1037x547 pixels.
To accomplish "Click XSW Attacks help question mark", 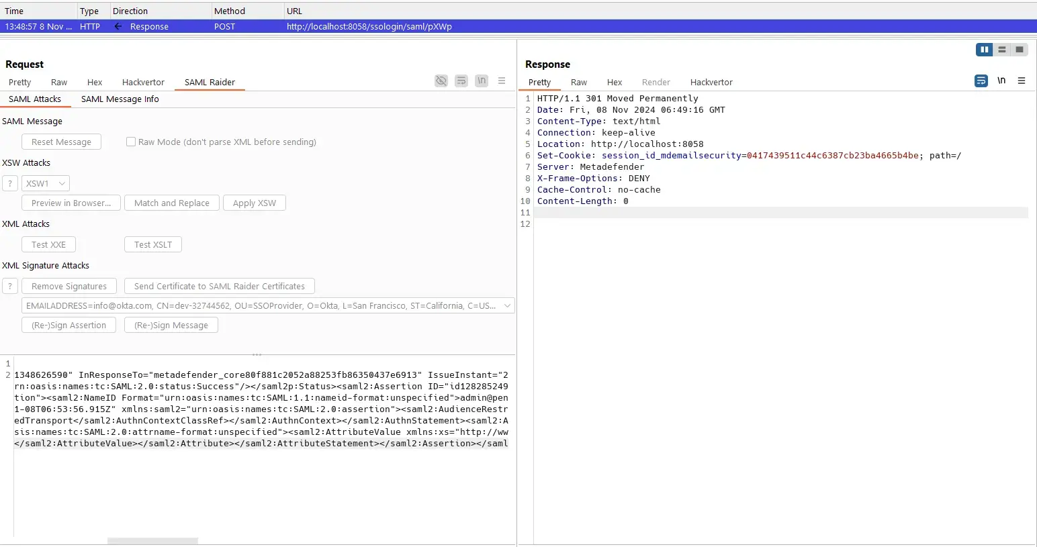I will pos(10,183).
